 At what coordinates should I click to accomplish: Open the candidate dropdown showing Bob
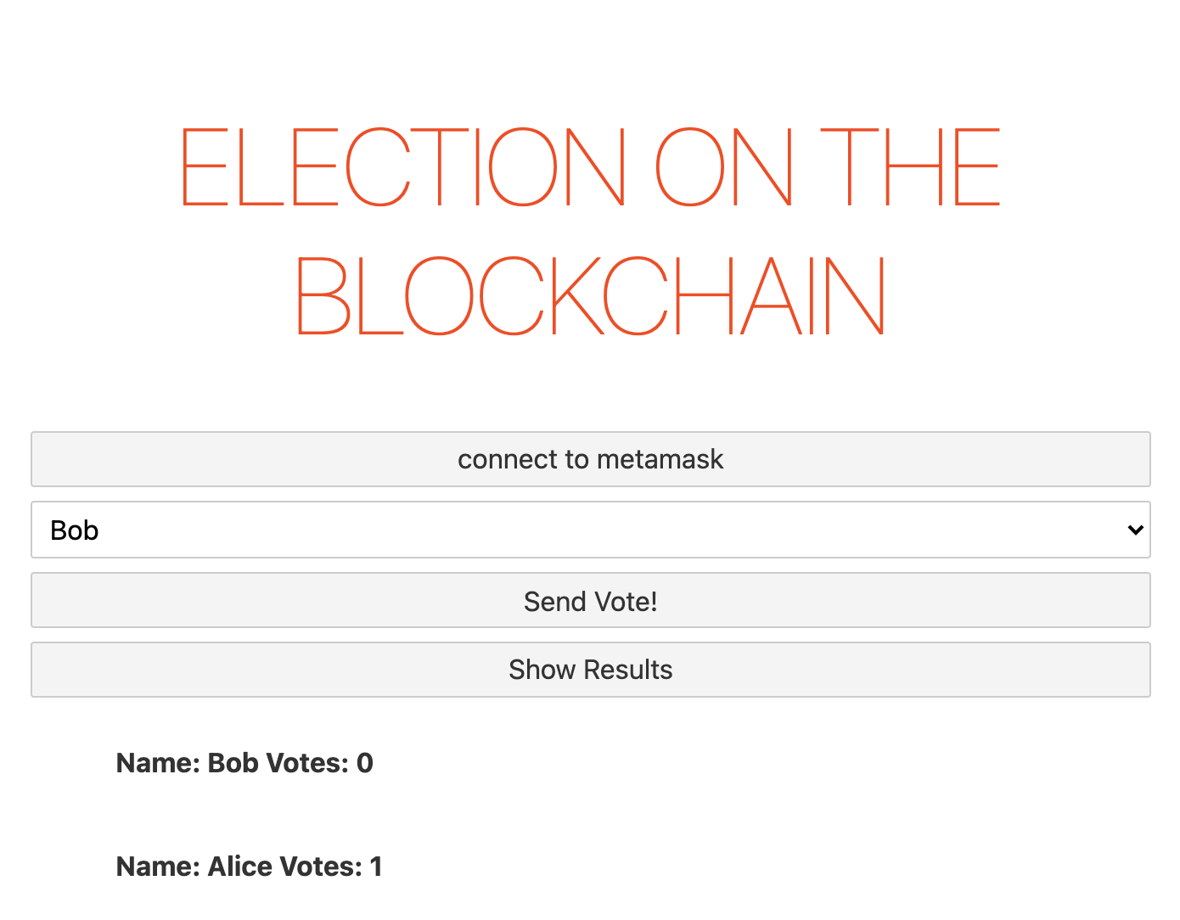(x=590, y=530)
